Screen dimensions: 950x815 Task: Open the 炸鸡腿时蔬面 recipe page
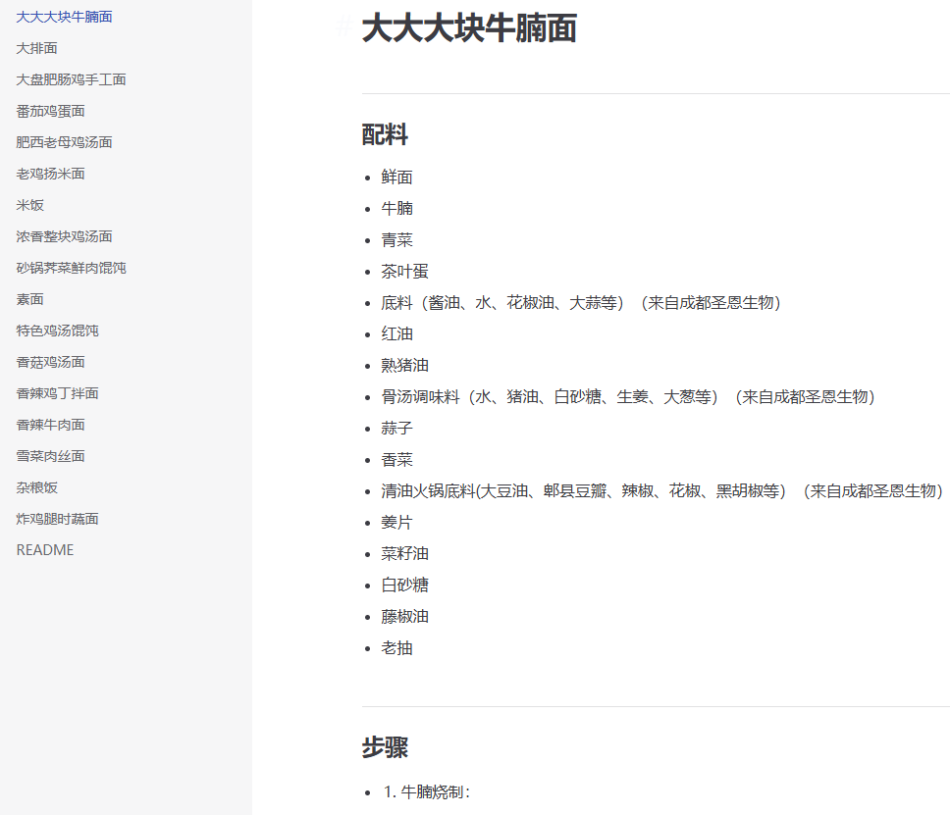pyautogui.click(x=59, y=518)
